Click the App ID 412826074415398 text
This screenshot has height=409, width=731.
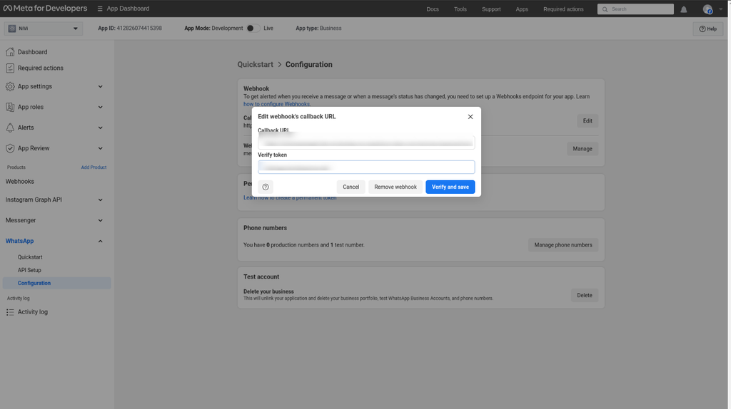click(x=130, y=29)
